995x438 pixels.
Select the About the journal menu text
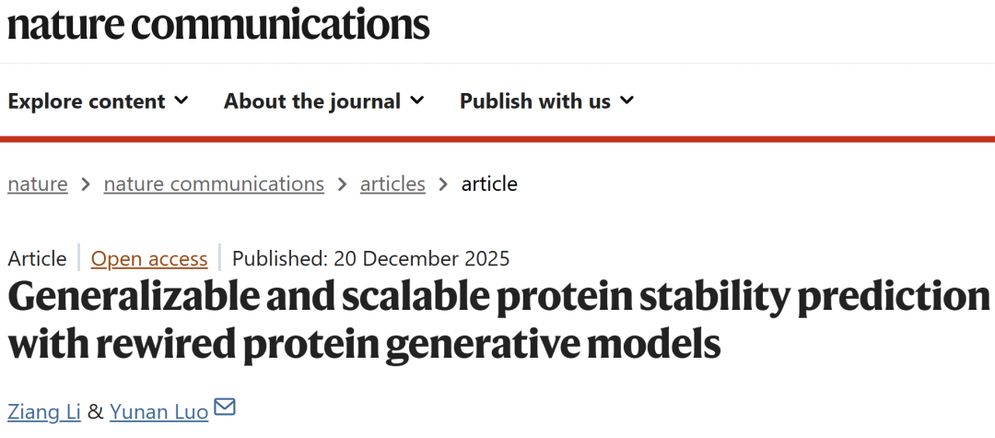(312, 101)
